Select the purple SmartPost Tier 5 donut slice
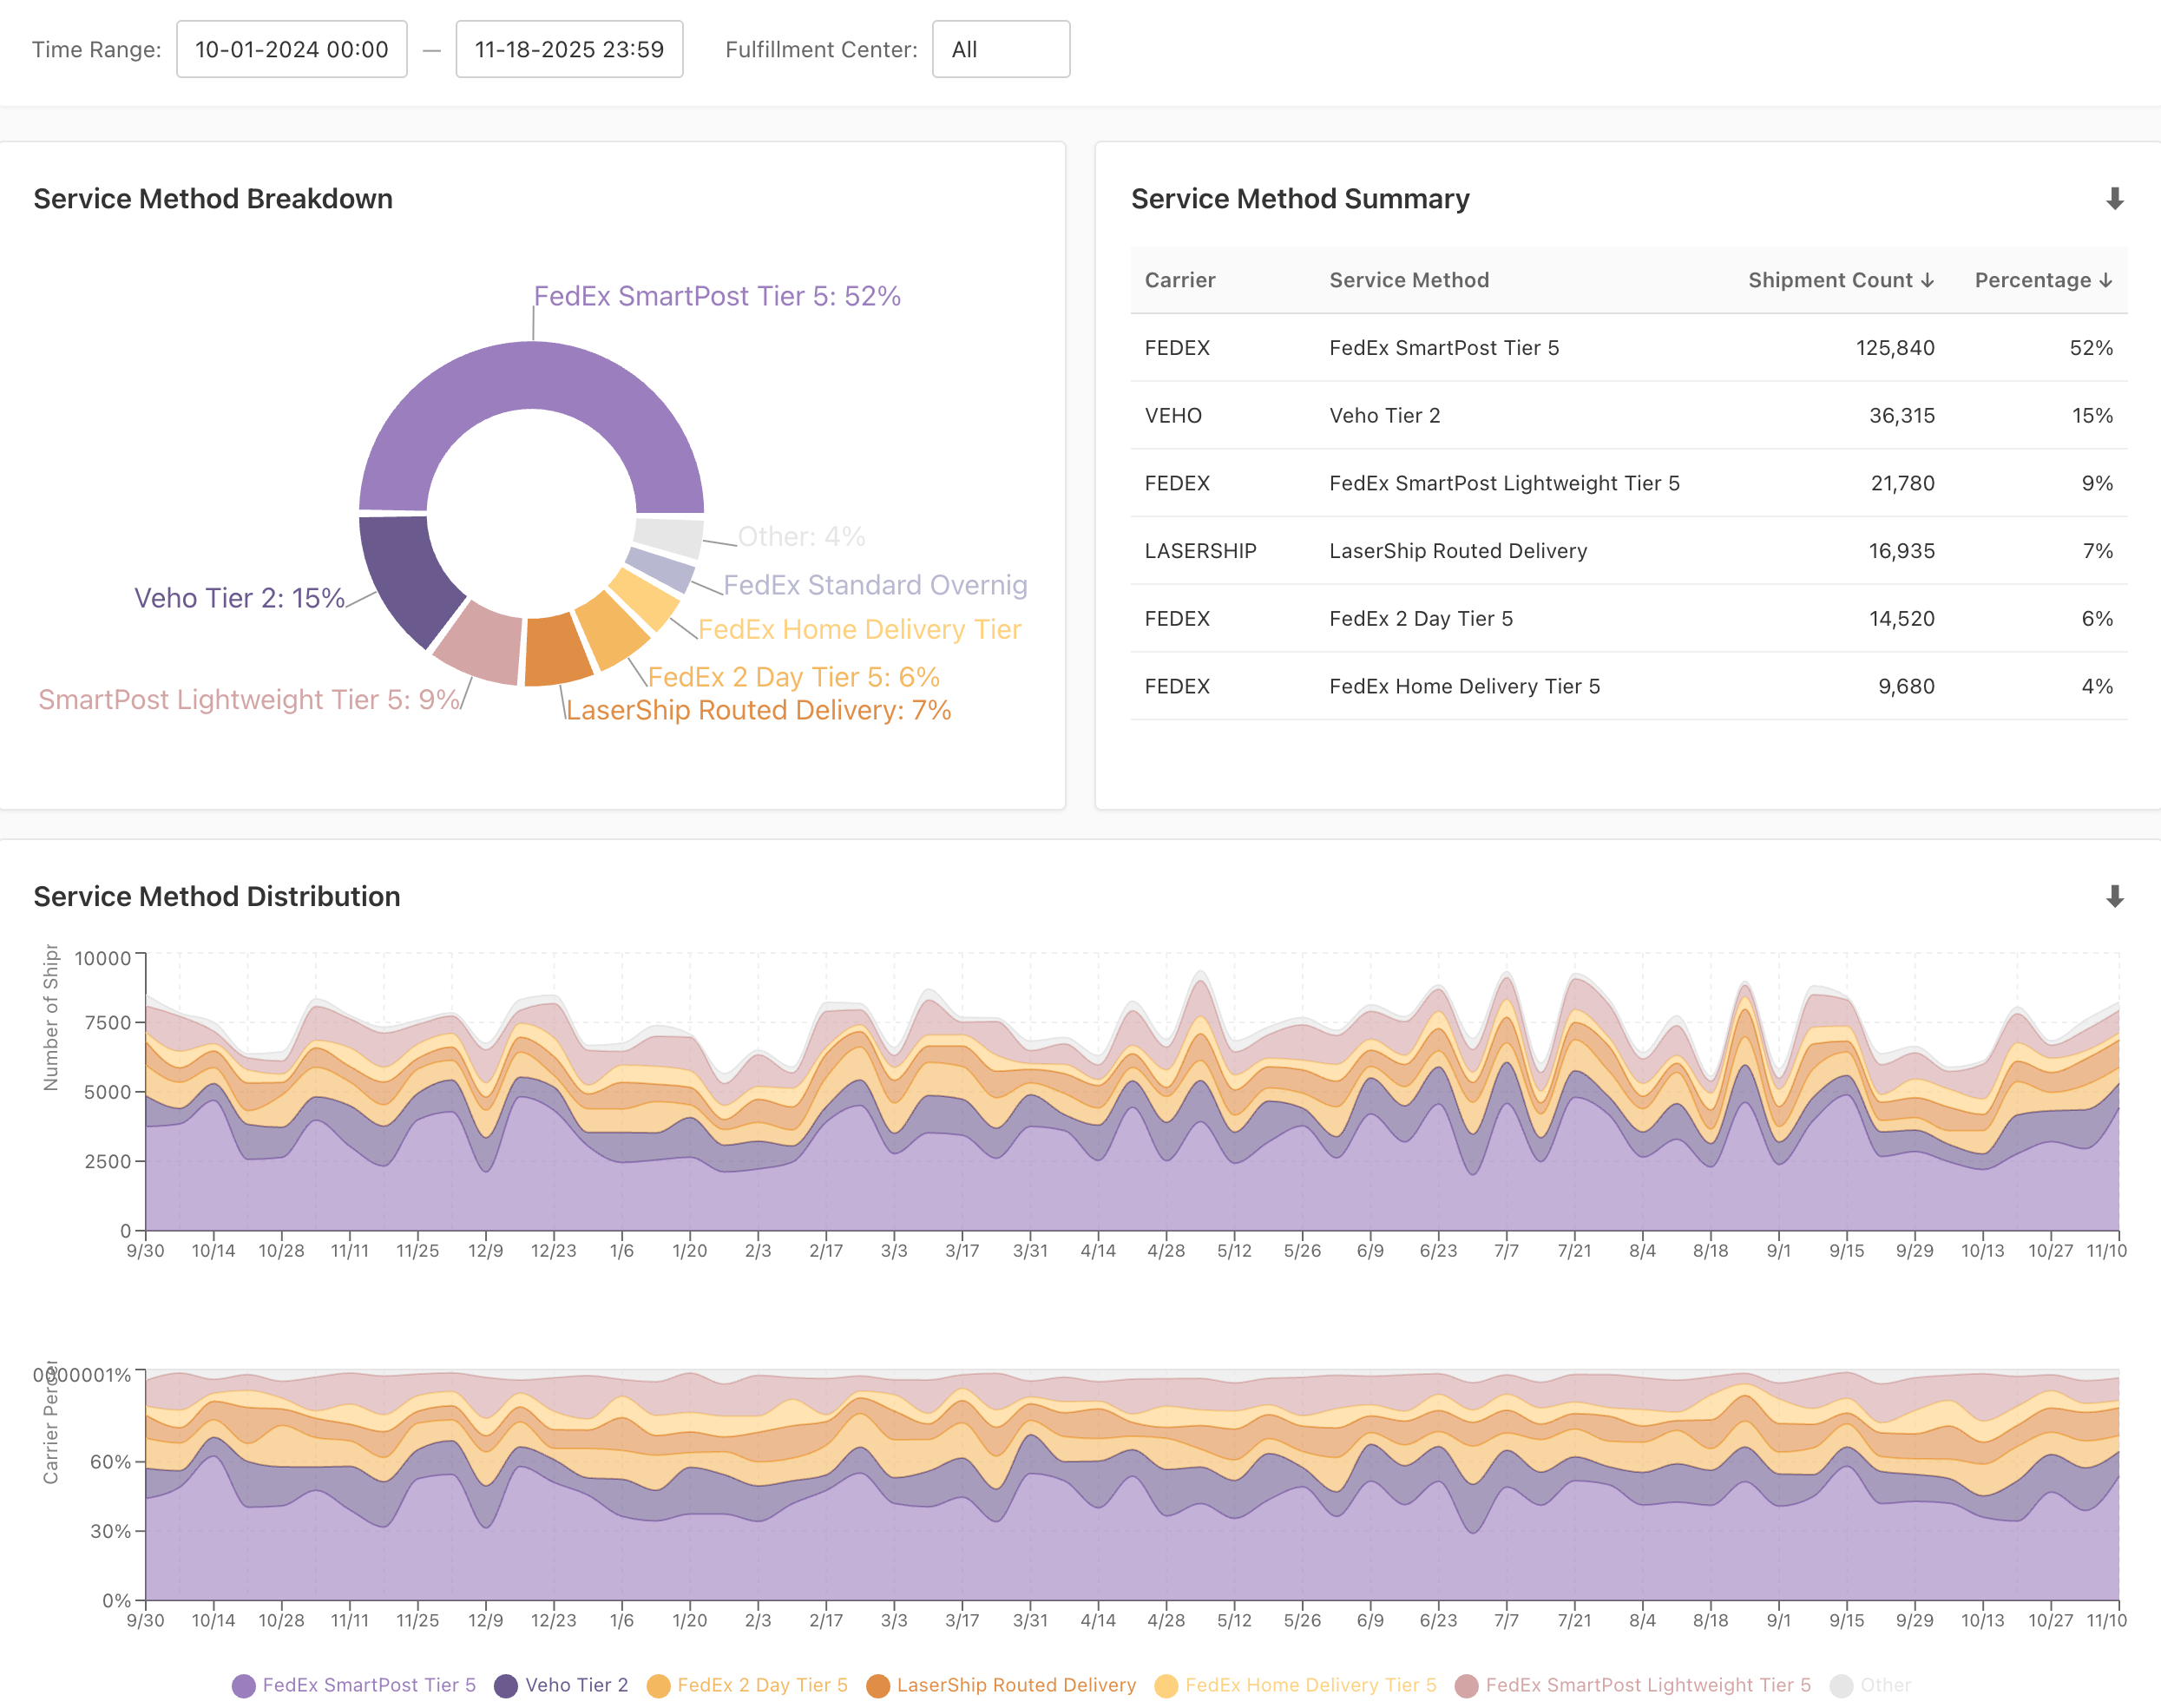2161x1708 pixels. coord(532,375)
